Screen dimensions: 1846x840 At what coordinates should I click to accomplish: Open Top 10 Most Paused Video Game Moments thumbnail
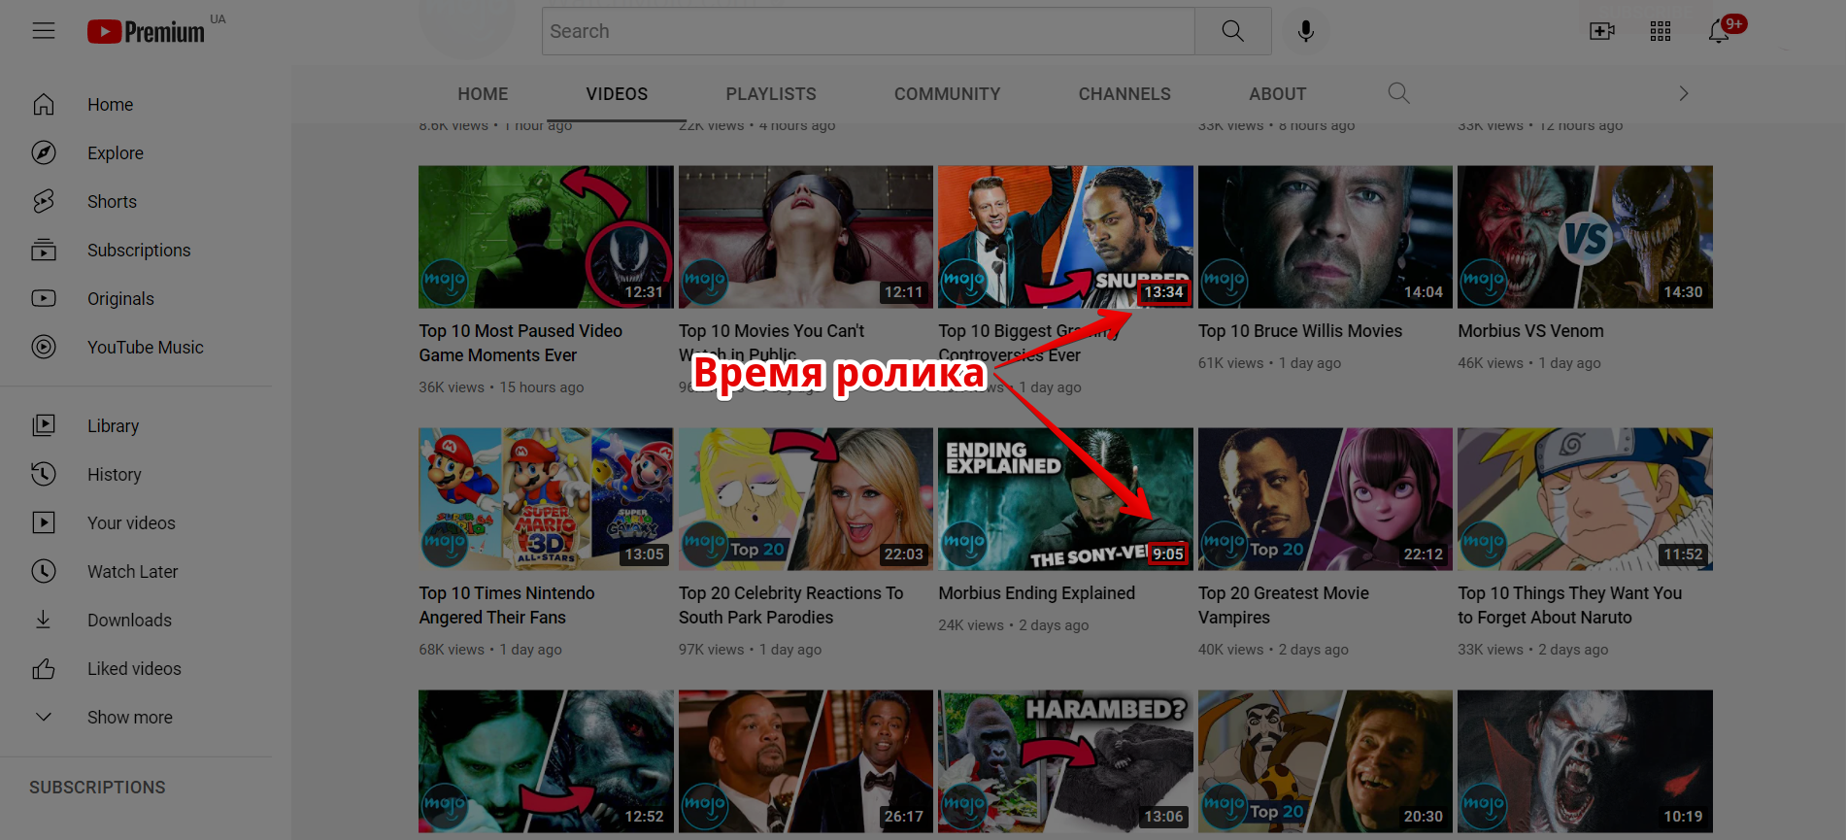[x=546, y=237]
